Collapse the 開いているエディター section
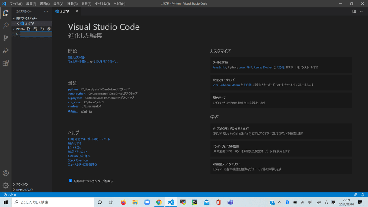This screenshot has height=207, width=368. [32, 18]
